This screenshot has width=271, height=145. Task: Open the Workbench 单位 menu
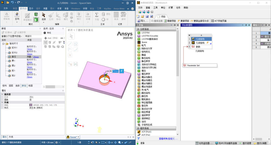(163, 8)
